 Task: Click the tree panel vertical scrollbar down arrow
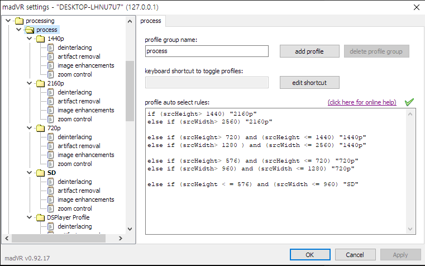tap(130, 229)
